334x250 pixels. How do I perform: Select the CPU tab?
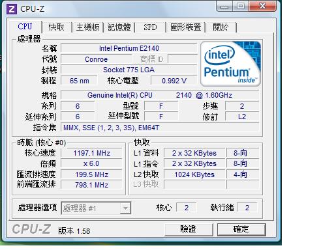(x=25, y=27)
